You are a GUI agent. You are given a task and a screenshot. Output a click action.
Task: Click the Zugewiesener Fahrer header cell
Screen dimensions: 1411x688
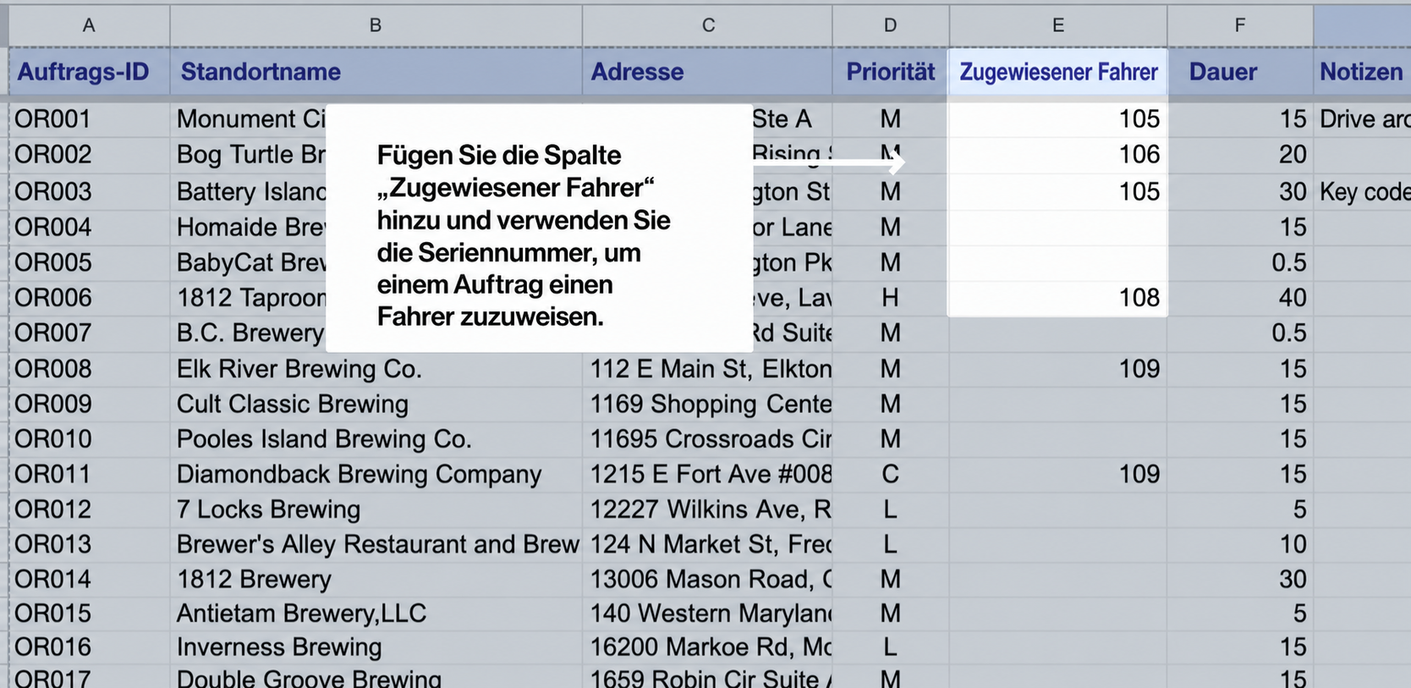tap(1058, 72)
